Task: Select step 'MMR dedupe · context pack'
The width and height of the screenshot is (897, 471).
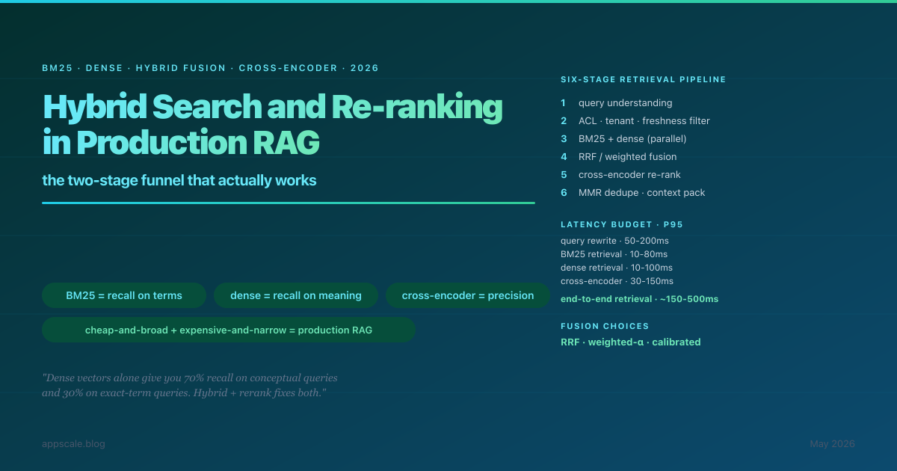Action: point(641,193)
